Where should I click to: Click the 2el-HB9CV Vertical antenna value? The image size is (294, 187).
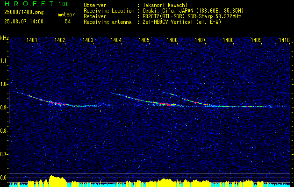(x=182, y=22)
